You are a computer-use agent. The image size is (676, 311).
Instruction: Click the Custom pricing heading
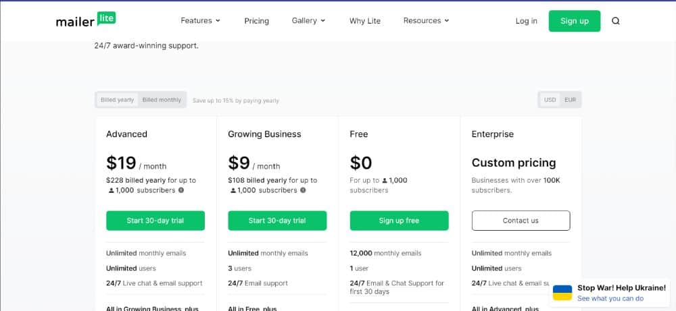click(x=514, y=163)
